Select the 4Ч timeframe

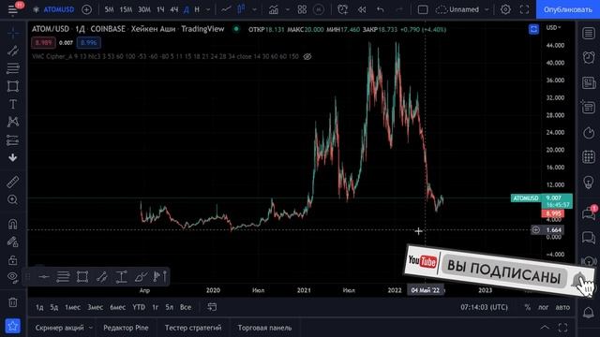tap(174, 9)
